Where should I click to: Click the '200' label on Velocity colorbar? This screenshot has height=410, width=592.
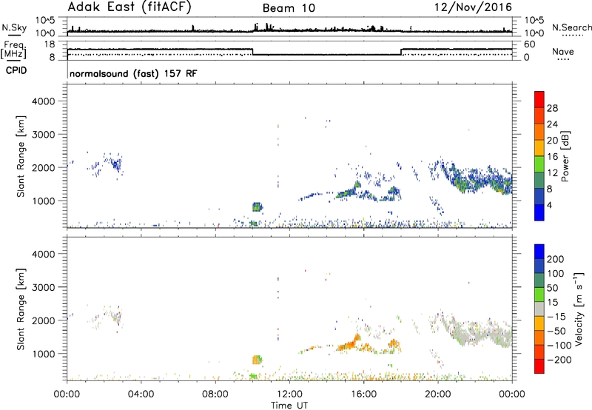click(556, 259)
